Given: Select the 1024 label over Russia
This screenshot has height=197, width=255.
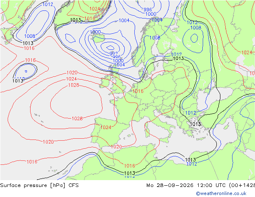Looking at the screenshot, I should pos(247,53).
